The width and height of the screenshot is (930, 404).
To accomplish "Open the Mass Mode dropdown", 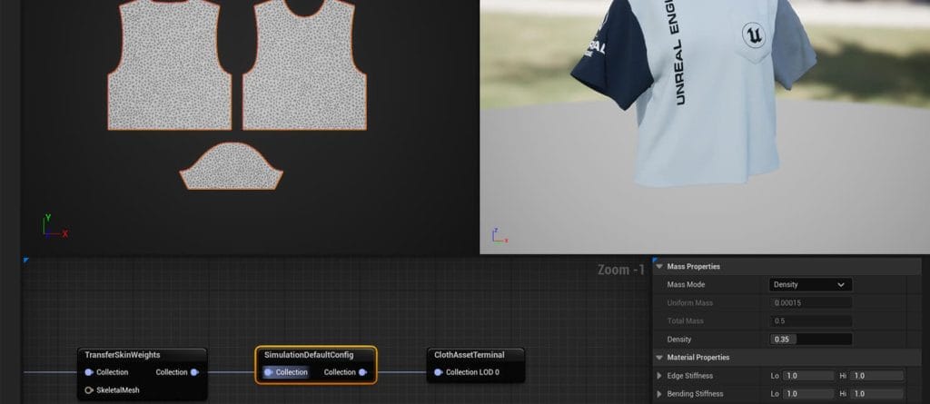I will 810,284.
